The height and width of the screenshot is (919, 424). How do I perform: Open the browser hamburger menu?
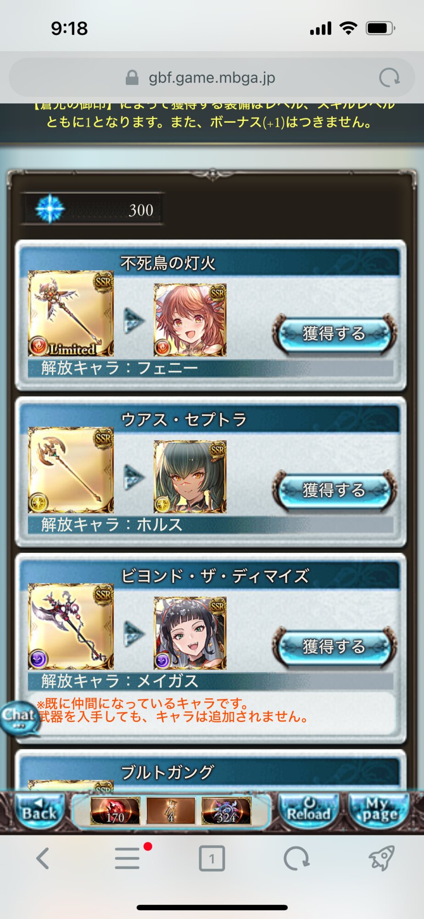(x=127, y=858)
